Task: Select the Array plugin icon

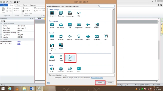Action: click(52, 14)
